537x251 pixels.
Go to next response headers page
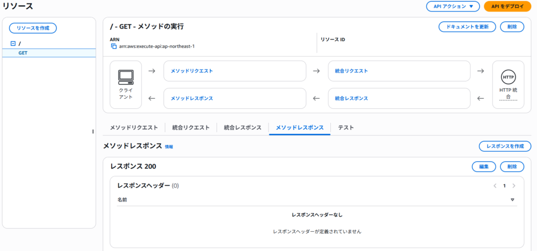(513, 186)
